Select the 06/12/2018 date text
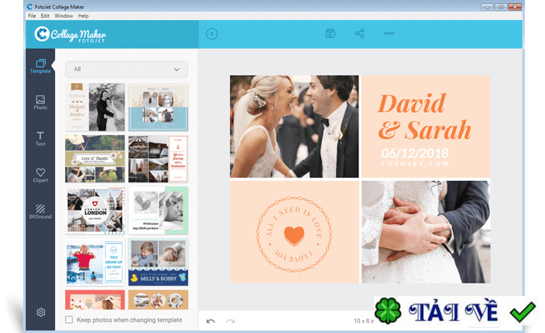545x333 pixels. tap(415, 153)
